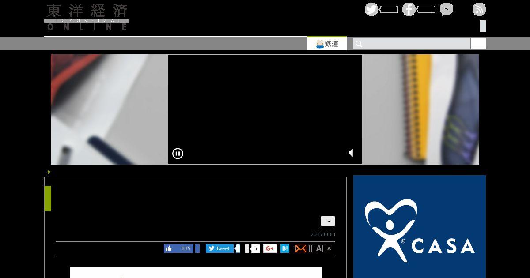Click the notebook and shoe banner image
Screen dimensions: 530x278
420,109
